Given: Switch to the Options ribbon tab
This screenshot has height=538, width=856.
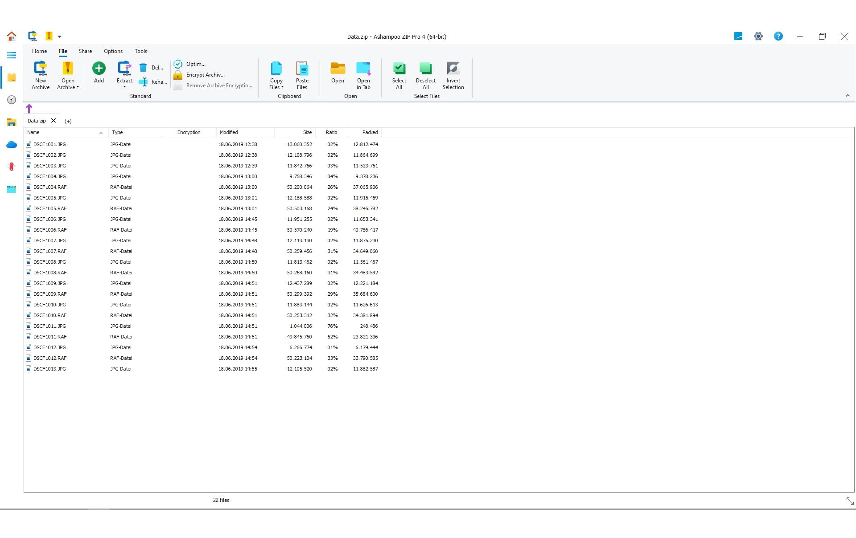Looking at the screenshot, I should coord(113,51).
